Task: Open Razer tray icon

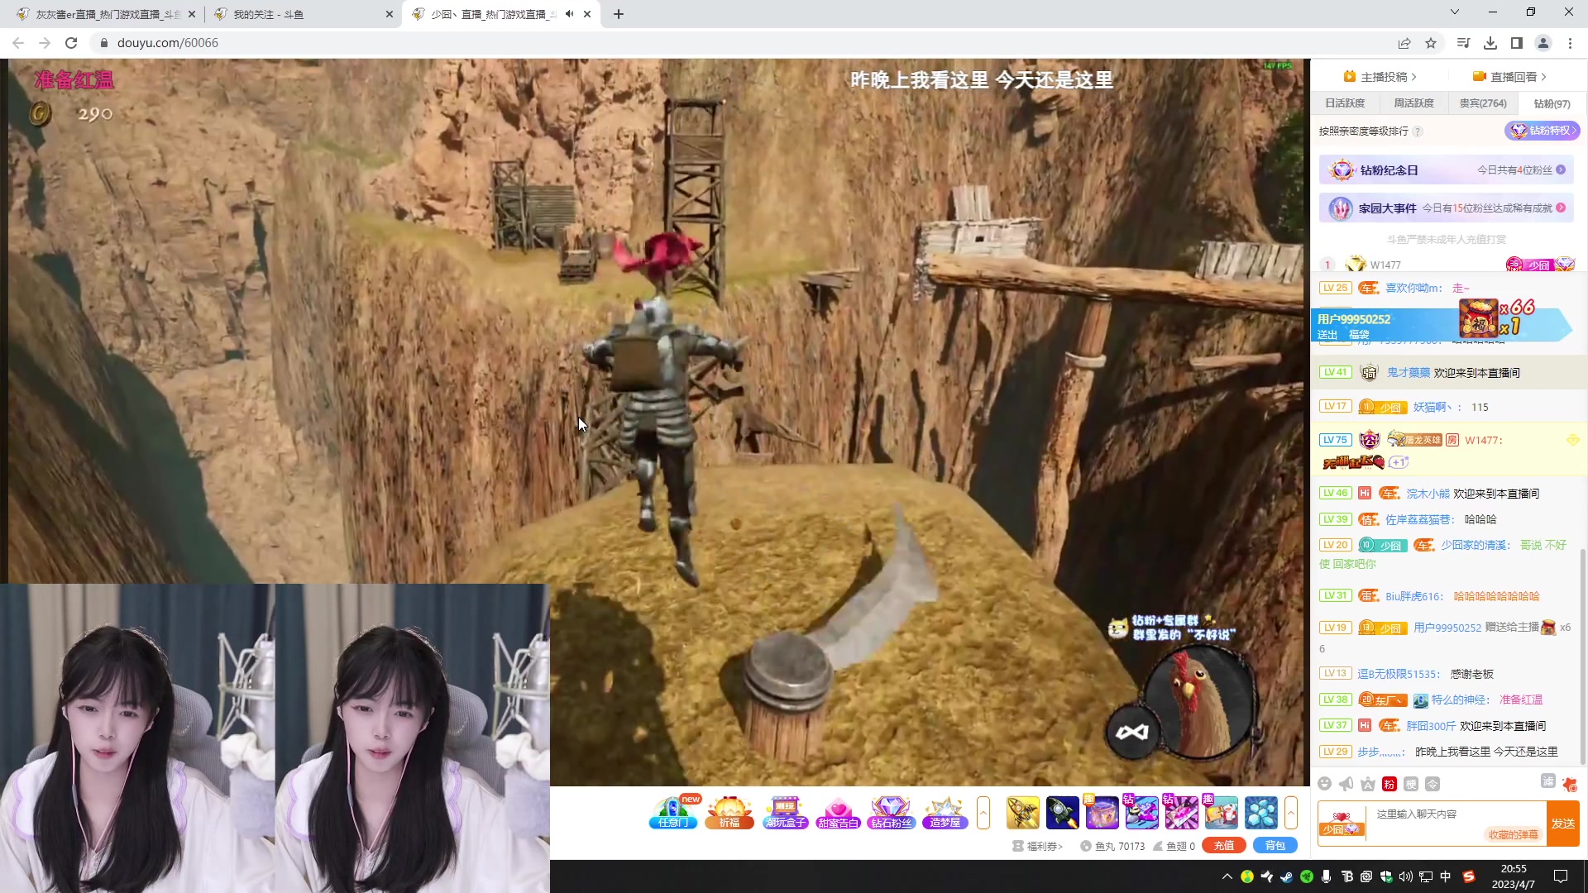Action: click(1307, 876)
